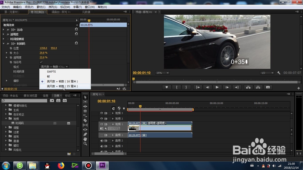Reset the 运动 effect
Viewport: 303px width, 170px height.
tap(76, 29)
